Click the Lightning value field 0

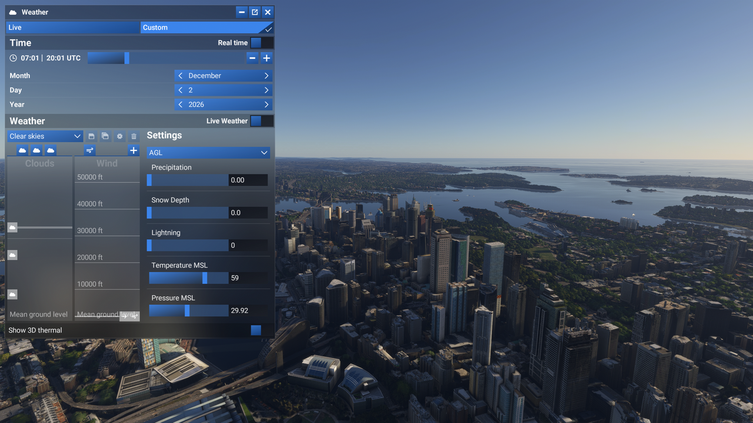coord(248,245)
